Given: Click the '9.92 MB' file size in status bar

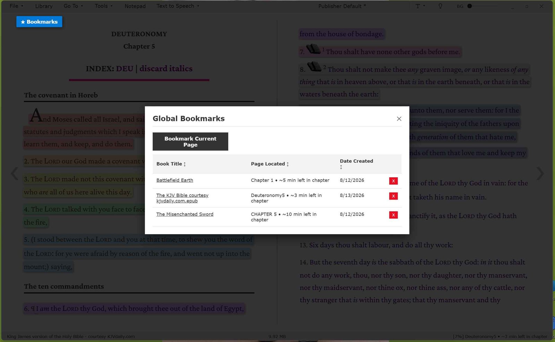Looking at the screenshot, I should tap(277, 336).
